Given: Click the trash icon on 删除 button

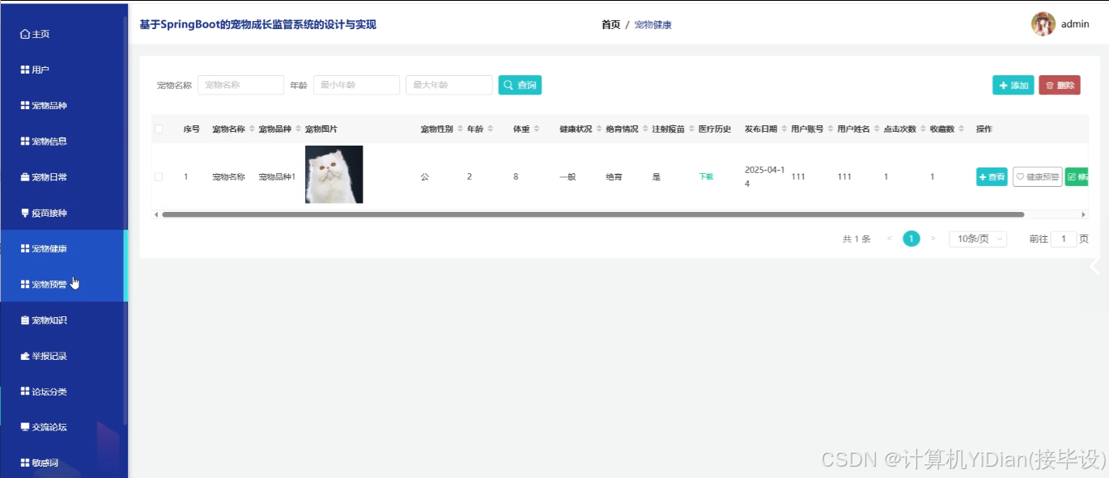Looking at the screenshot, I should (1050, 84).
